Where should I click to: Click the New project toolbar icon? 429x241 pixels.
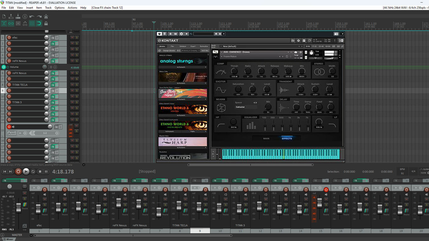tap(4, 16)
